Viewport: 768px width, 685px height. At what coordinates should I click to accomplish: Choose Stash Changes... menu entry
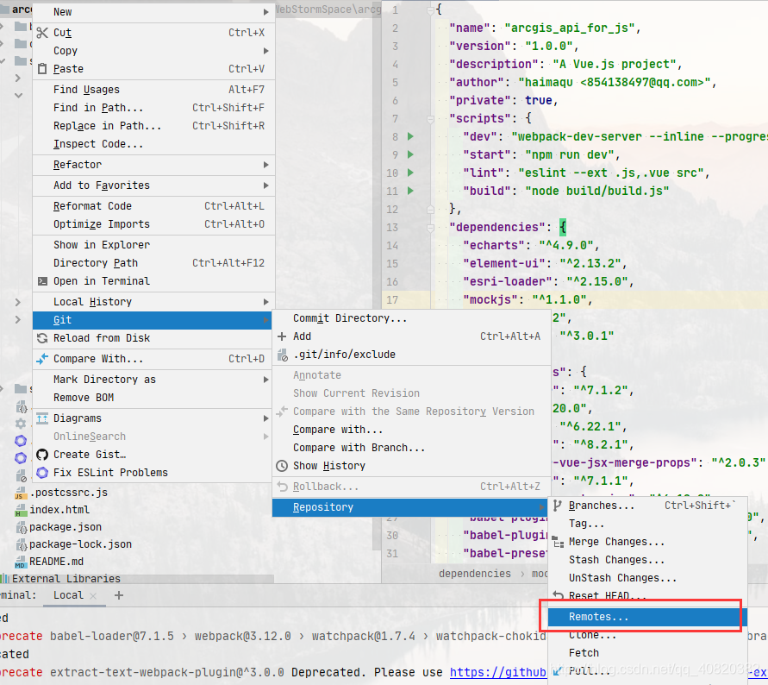click(x=647, y=560)
